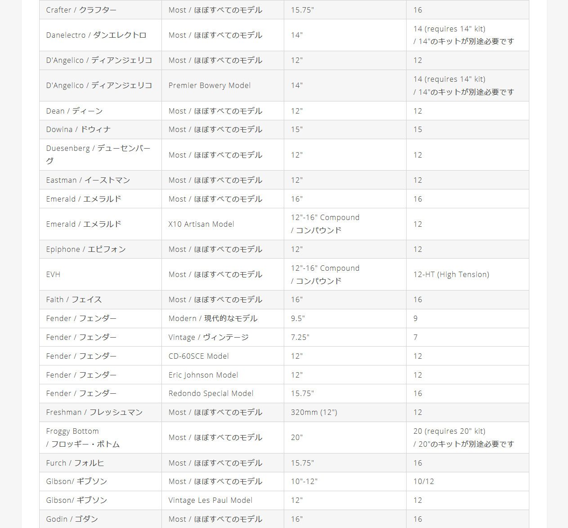Click the Froggy Bottom brand cell

[x=83, y=437]
